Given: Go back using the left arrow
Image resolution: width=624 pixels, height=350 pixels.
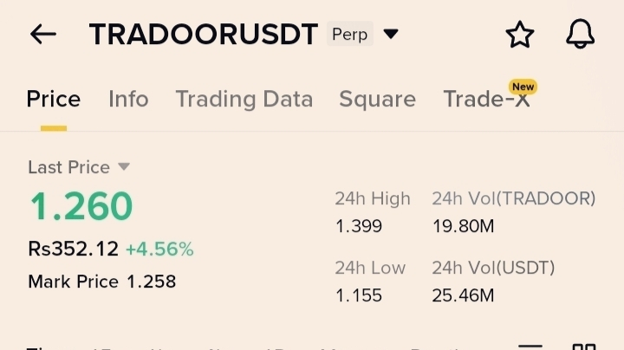Looking at the screenshot, I should [x=42, y=35].
